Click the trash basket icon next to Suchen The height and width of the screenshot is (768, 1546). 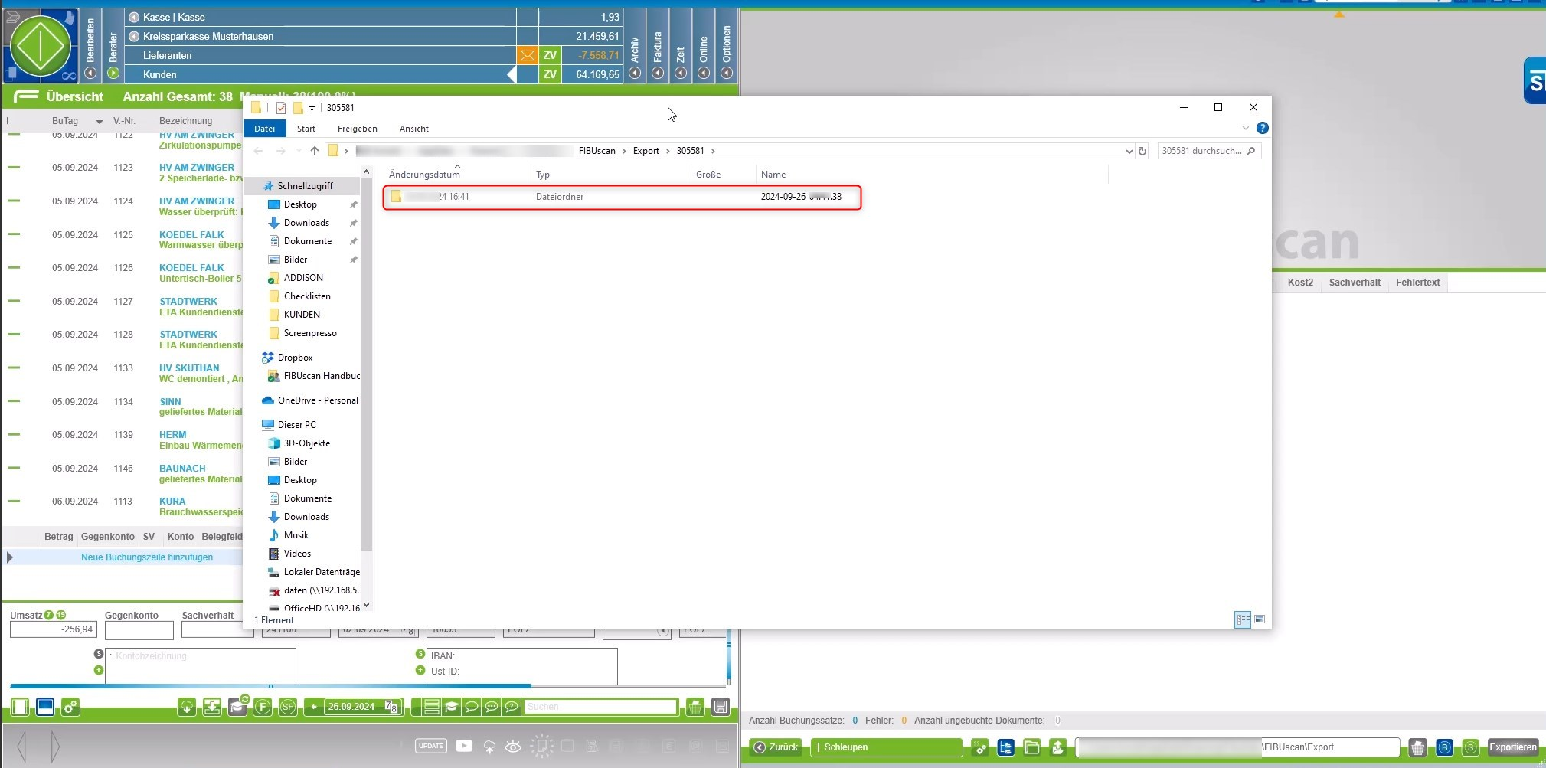(695, 707)
